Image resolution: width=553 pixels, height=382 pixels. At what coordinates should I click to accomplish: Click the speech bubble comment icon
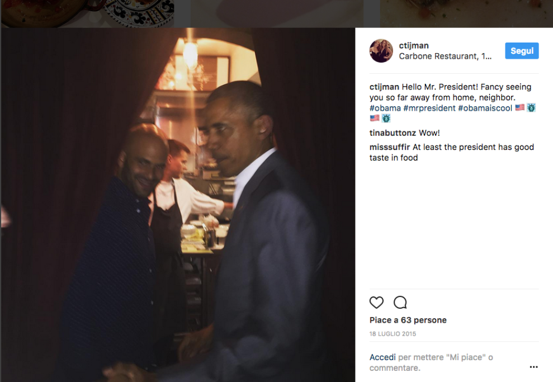click(x=400, y=302)
